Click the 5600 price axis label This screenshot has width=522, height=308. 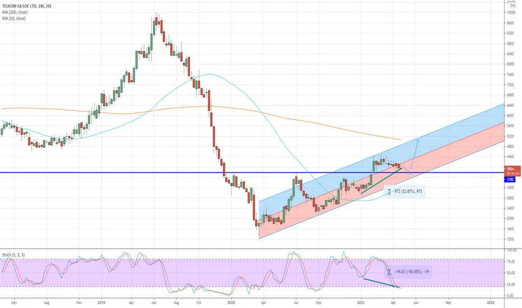pyautogui.click(x=510, y=126)
